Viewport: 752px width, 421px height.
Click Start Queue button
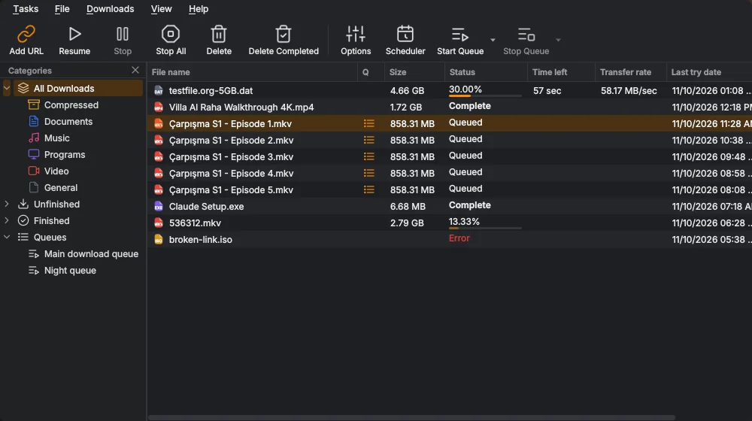(460, 41)
